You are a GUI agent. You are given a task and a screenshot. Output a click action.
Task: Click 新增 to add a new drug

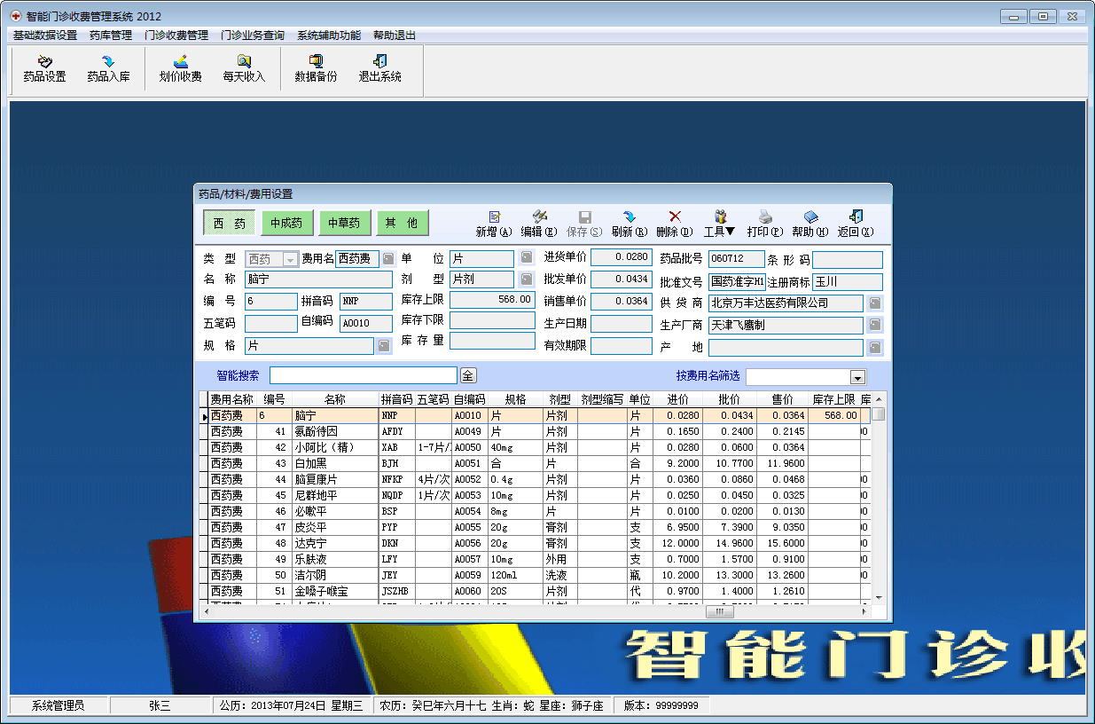pos(494,224)
